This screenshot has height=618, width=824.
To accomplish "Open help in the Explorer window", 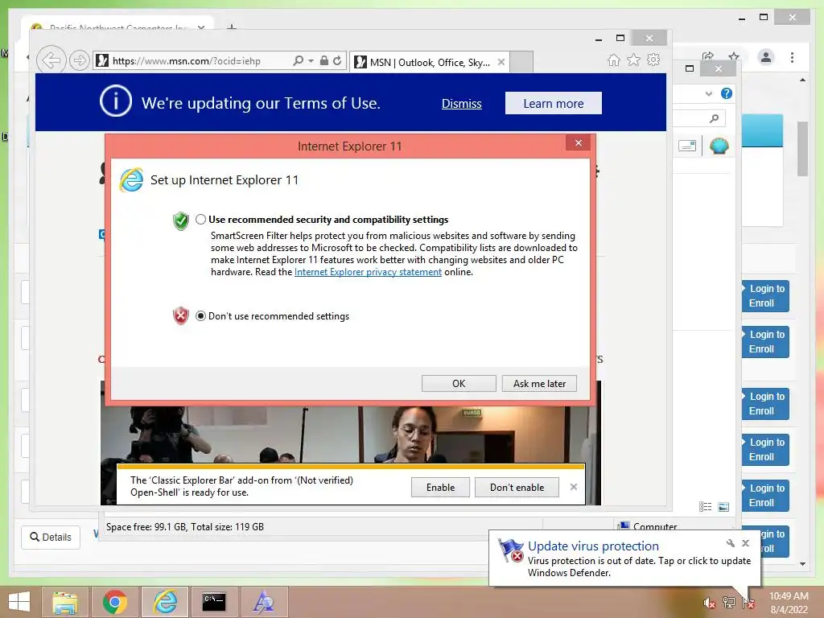I will (x=727, y=93).
